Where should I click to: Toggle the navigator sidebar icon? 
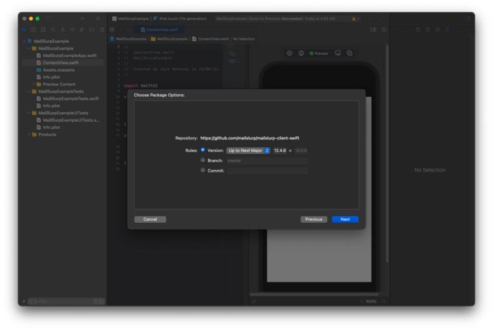[x=49, y=19]
